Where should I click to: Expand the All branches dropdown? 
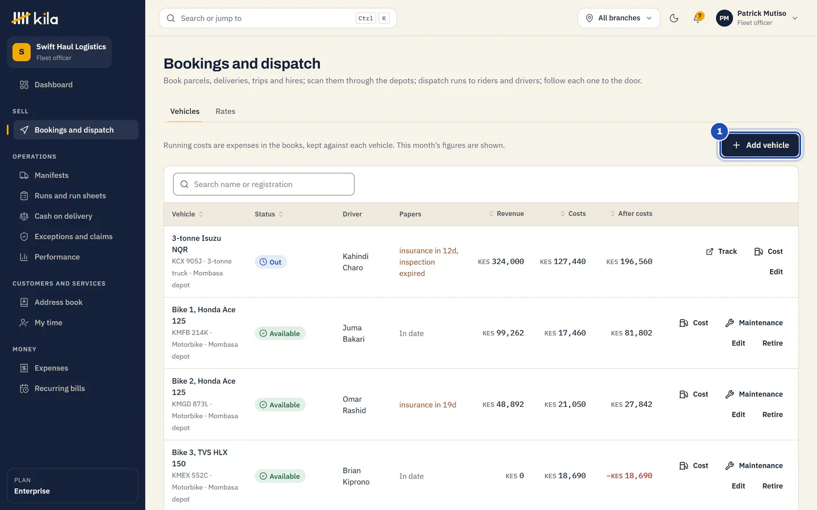click(x=619, y=18)
